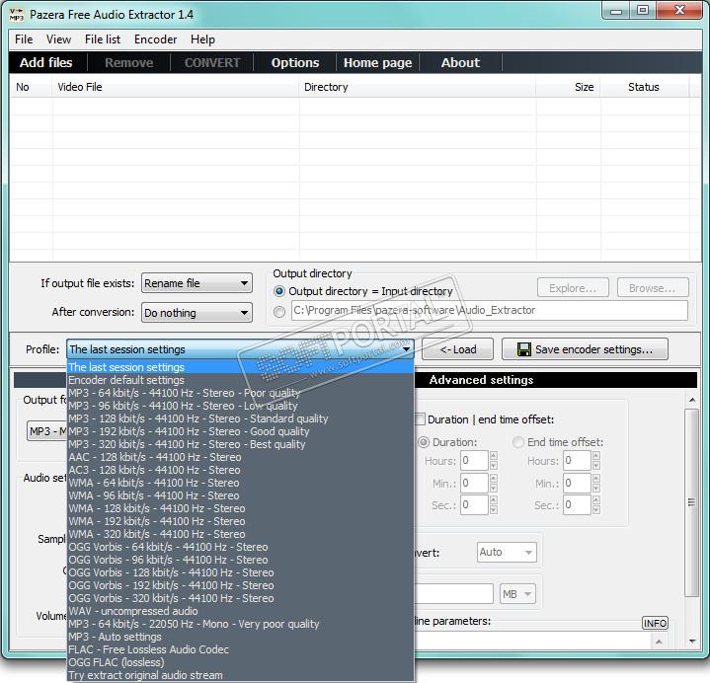710x683 pixels.
Task: Click the <- Load button
Action: click(x=457, y=349)
